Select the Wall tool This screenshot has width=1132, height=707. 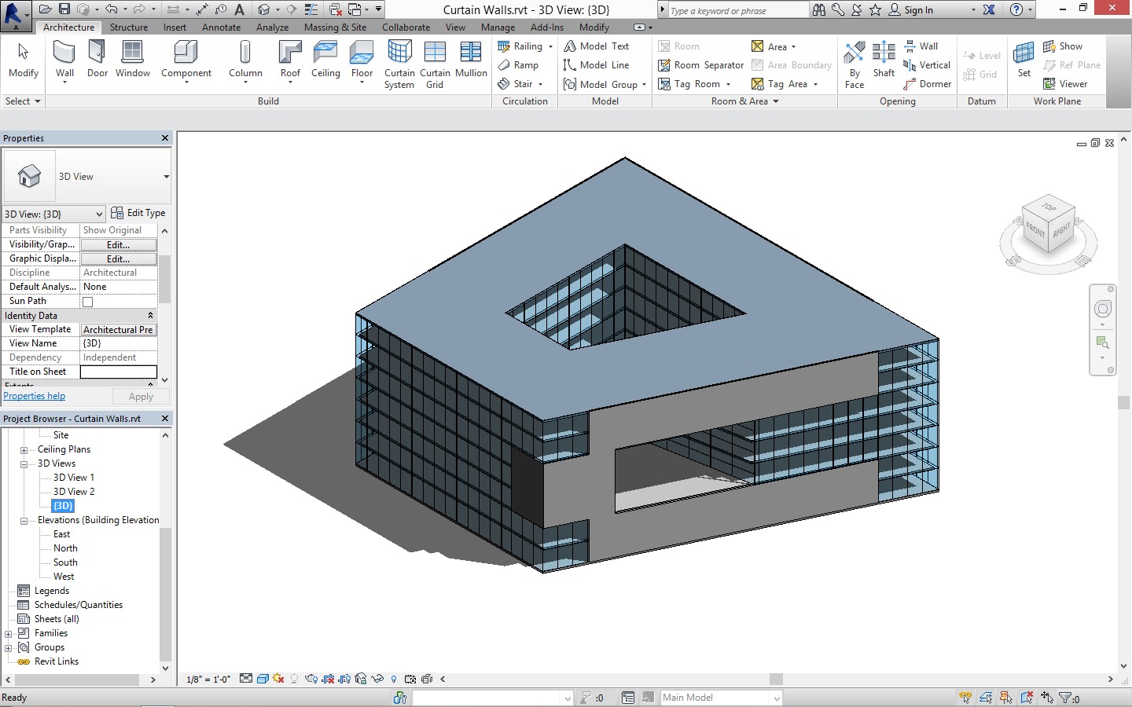click(64, 53)
